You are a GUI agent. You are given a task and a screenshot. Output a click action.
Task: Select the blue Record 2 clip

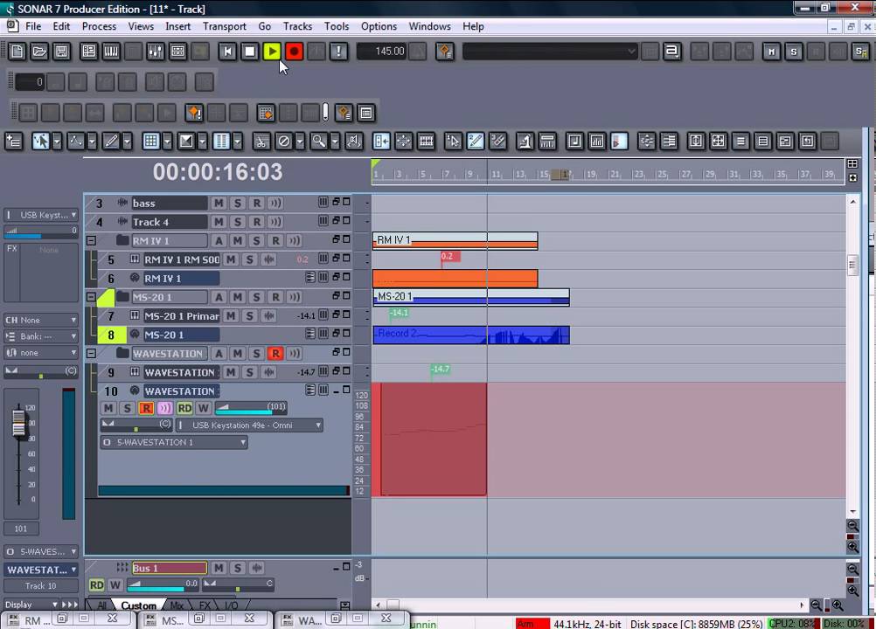pos(471,335)
